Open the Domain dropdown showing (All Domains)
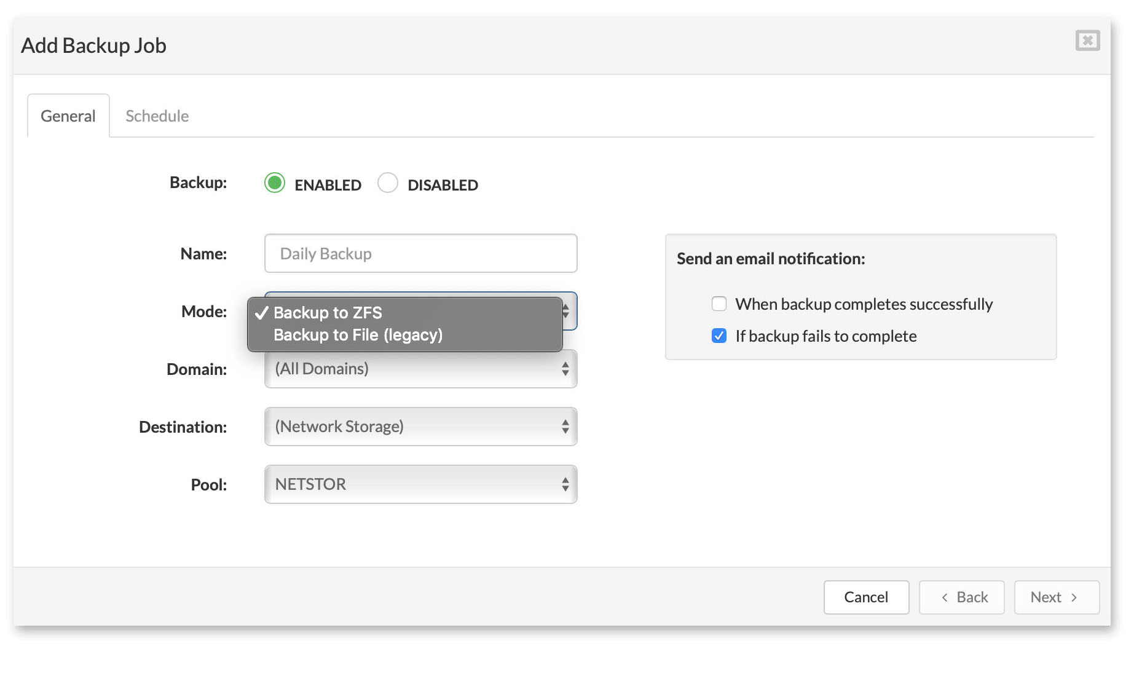Viewport: 1142px width, 673px height. click(x=420, y=369)
